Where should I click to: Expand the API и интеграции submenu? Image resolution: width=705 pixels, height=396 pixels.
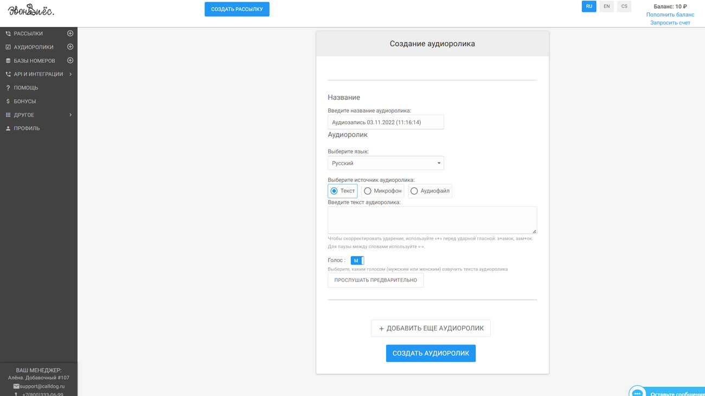tap(70, 74)
